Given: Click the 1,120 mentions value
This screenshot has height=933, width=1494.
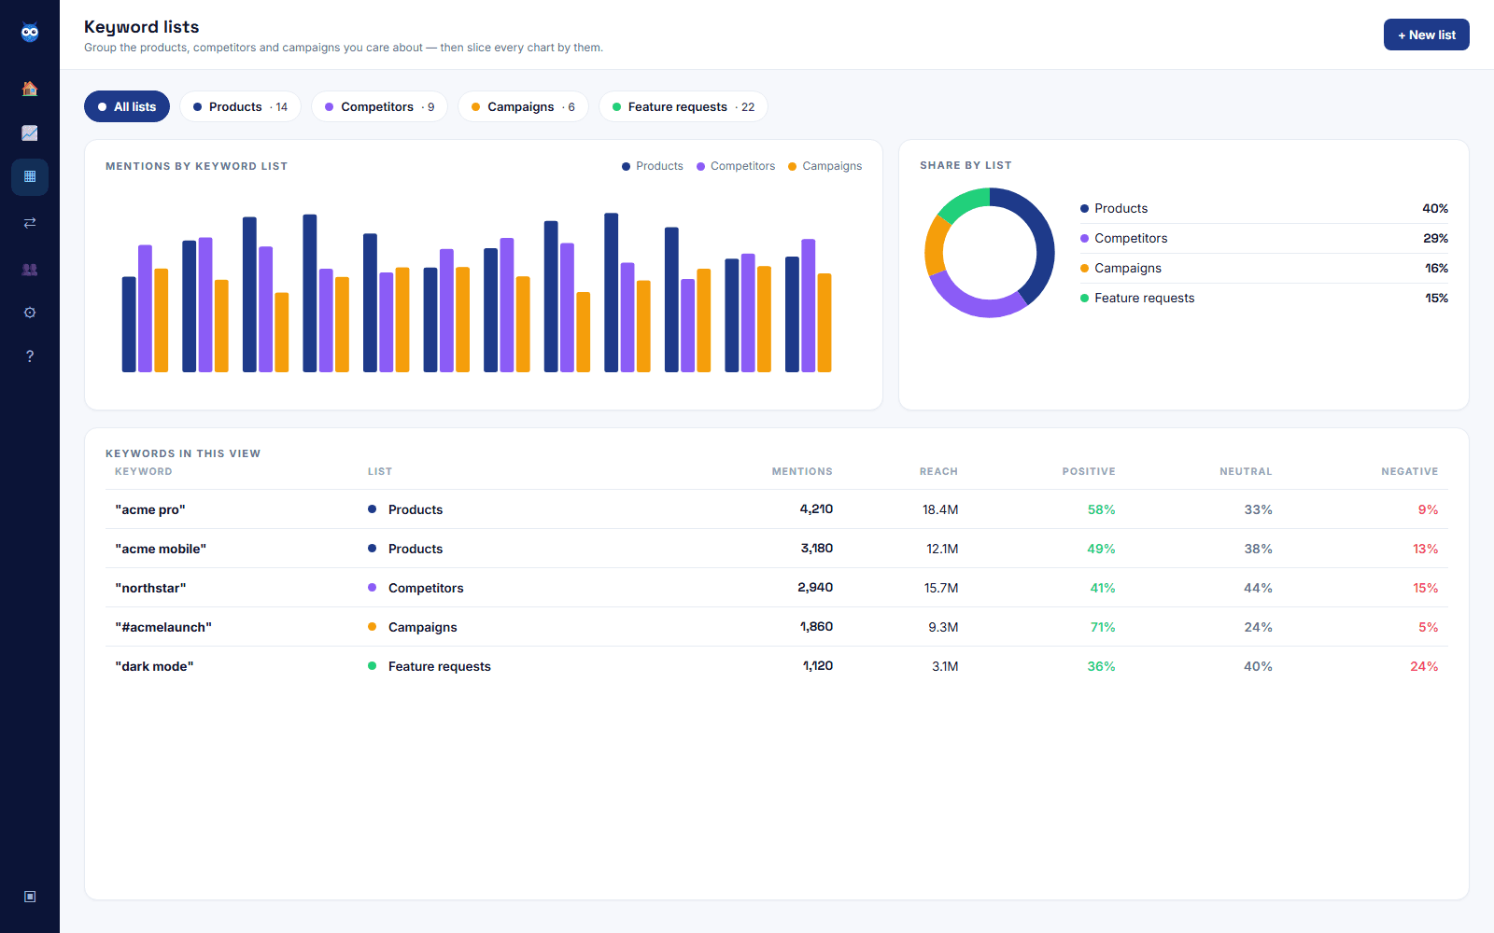Looking at the screenshot, I should pos(818,666).
